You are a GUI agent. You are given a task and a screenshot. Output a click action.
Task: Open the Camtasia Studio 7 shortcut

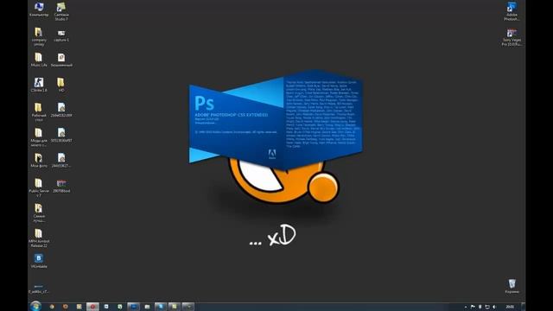pos(61,11)
